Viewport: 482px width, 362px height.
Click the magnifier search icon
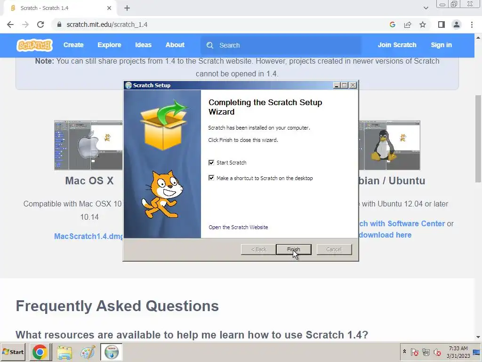coord(210,45)
